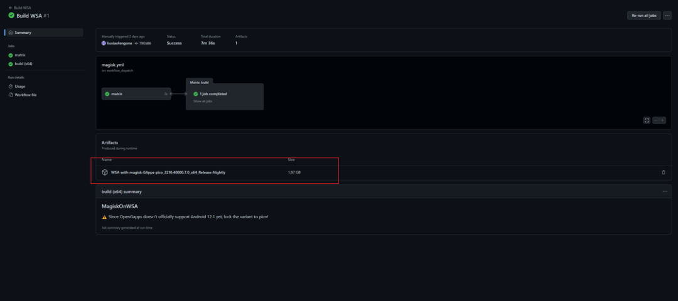This screenshot has width=678, height=301.
Task: Click the stopwatch icon next to Usage
Action: pos(11,87)
